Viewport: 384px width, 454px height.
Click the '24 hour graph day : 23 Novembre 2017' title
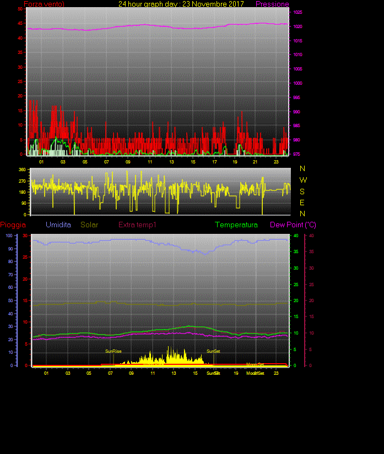(181, 4)
